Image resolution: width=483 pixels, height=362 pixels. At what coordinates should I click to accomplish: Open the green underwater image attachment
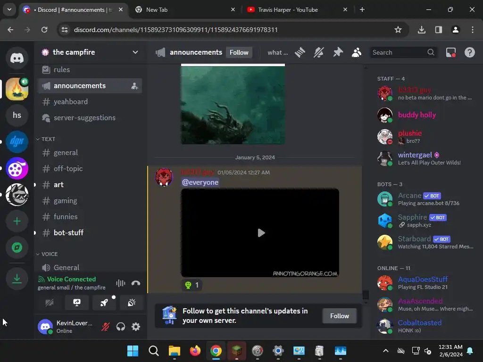pos(233,104)
